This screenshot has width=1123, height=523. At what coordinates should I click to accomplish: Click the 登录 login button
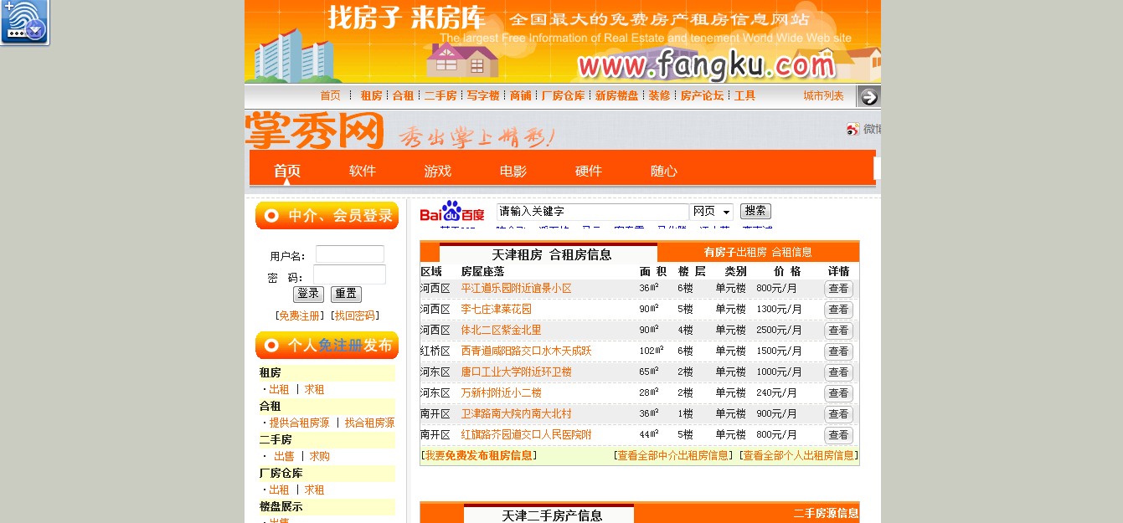pyautogui.click(x=308, y=294)
